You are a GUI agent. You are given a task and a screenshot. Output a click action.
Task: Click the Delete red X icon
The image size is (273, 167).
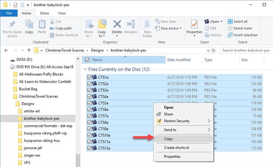[x=117, y=24]
